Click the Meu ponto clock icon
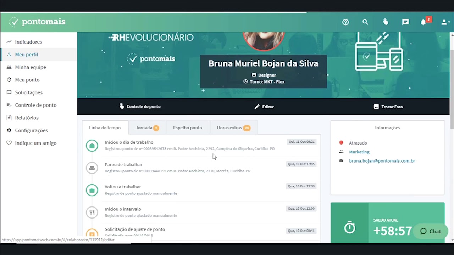The width and height of the screenshot is (454, 255). (9, 80)
